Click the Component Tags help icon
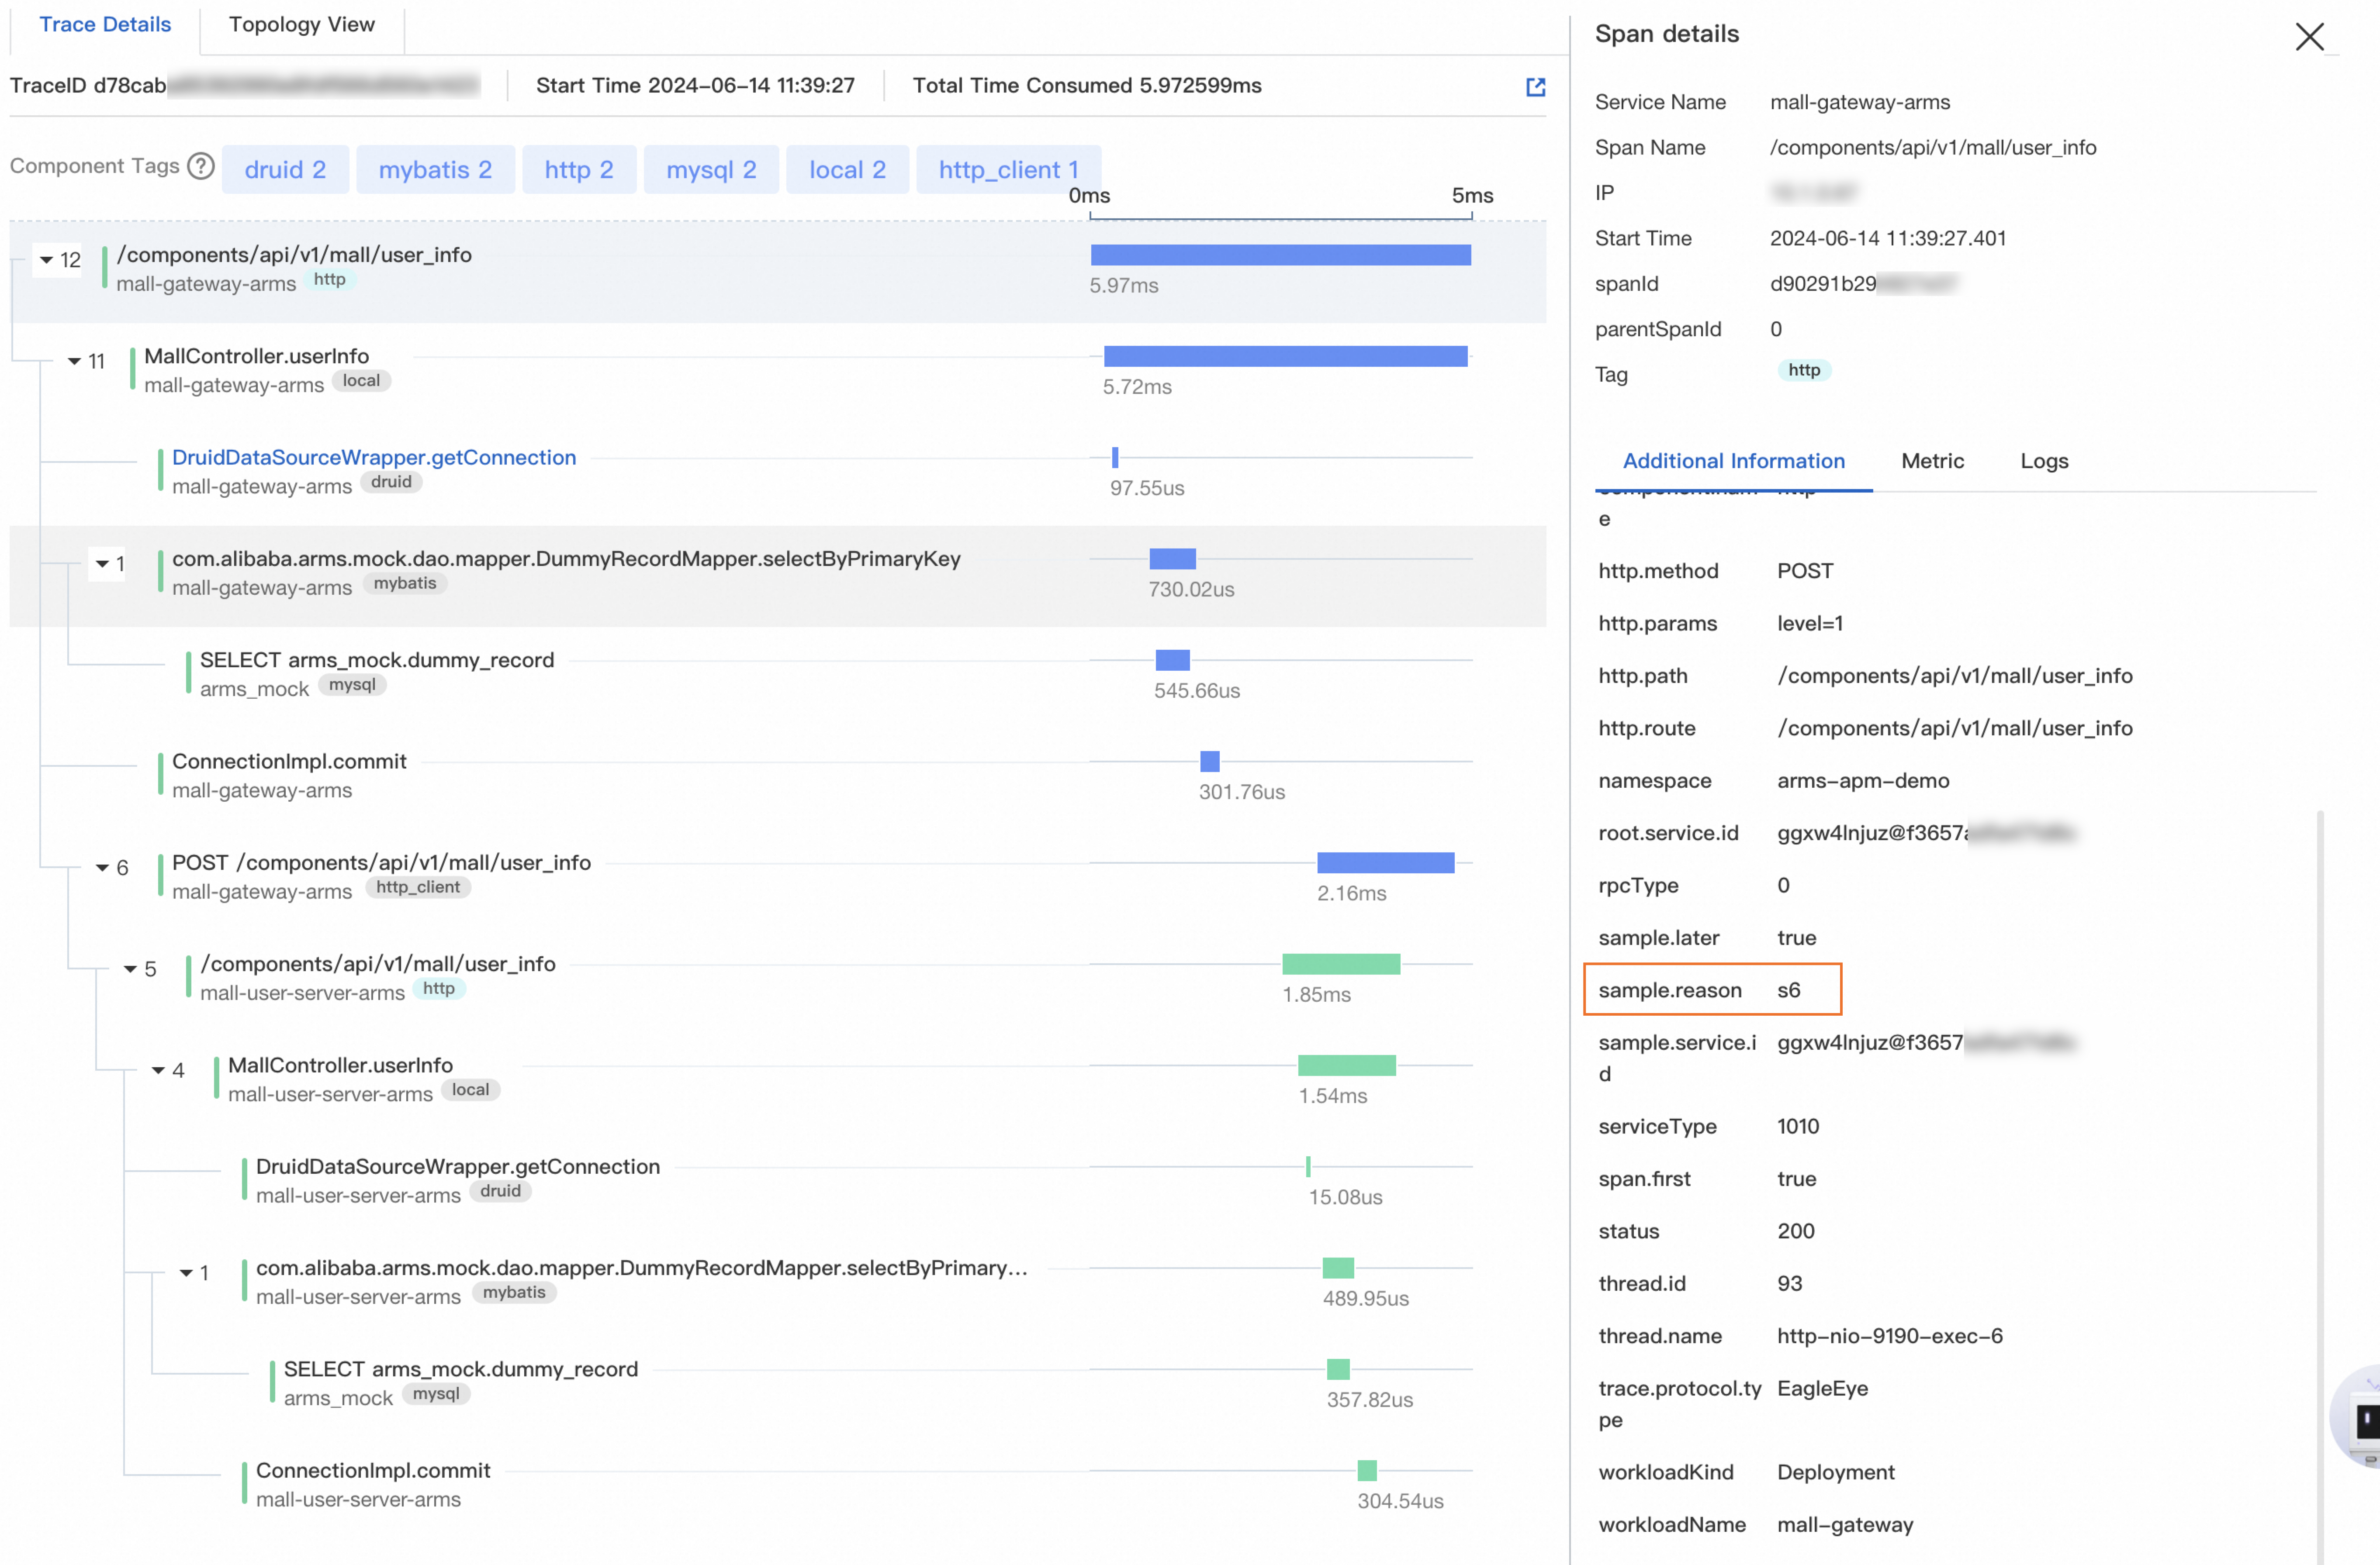 [x=201, y=166]
